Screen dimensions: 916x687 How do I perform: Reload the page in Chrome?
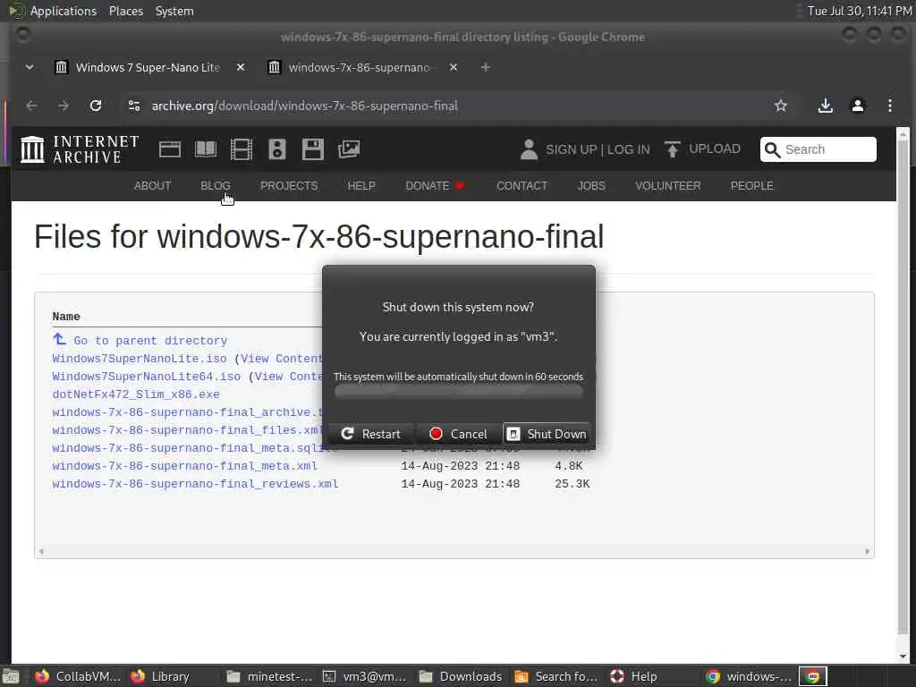coord(95,106)
